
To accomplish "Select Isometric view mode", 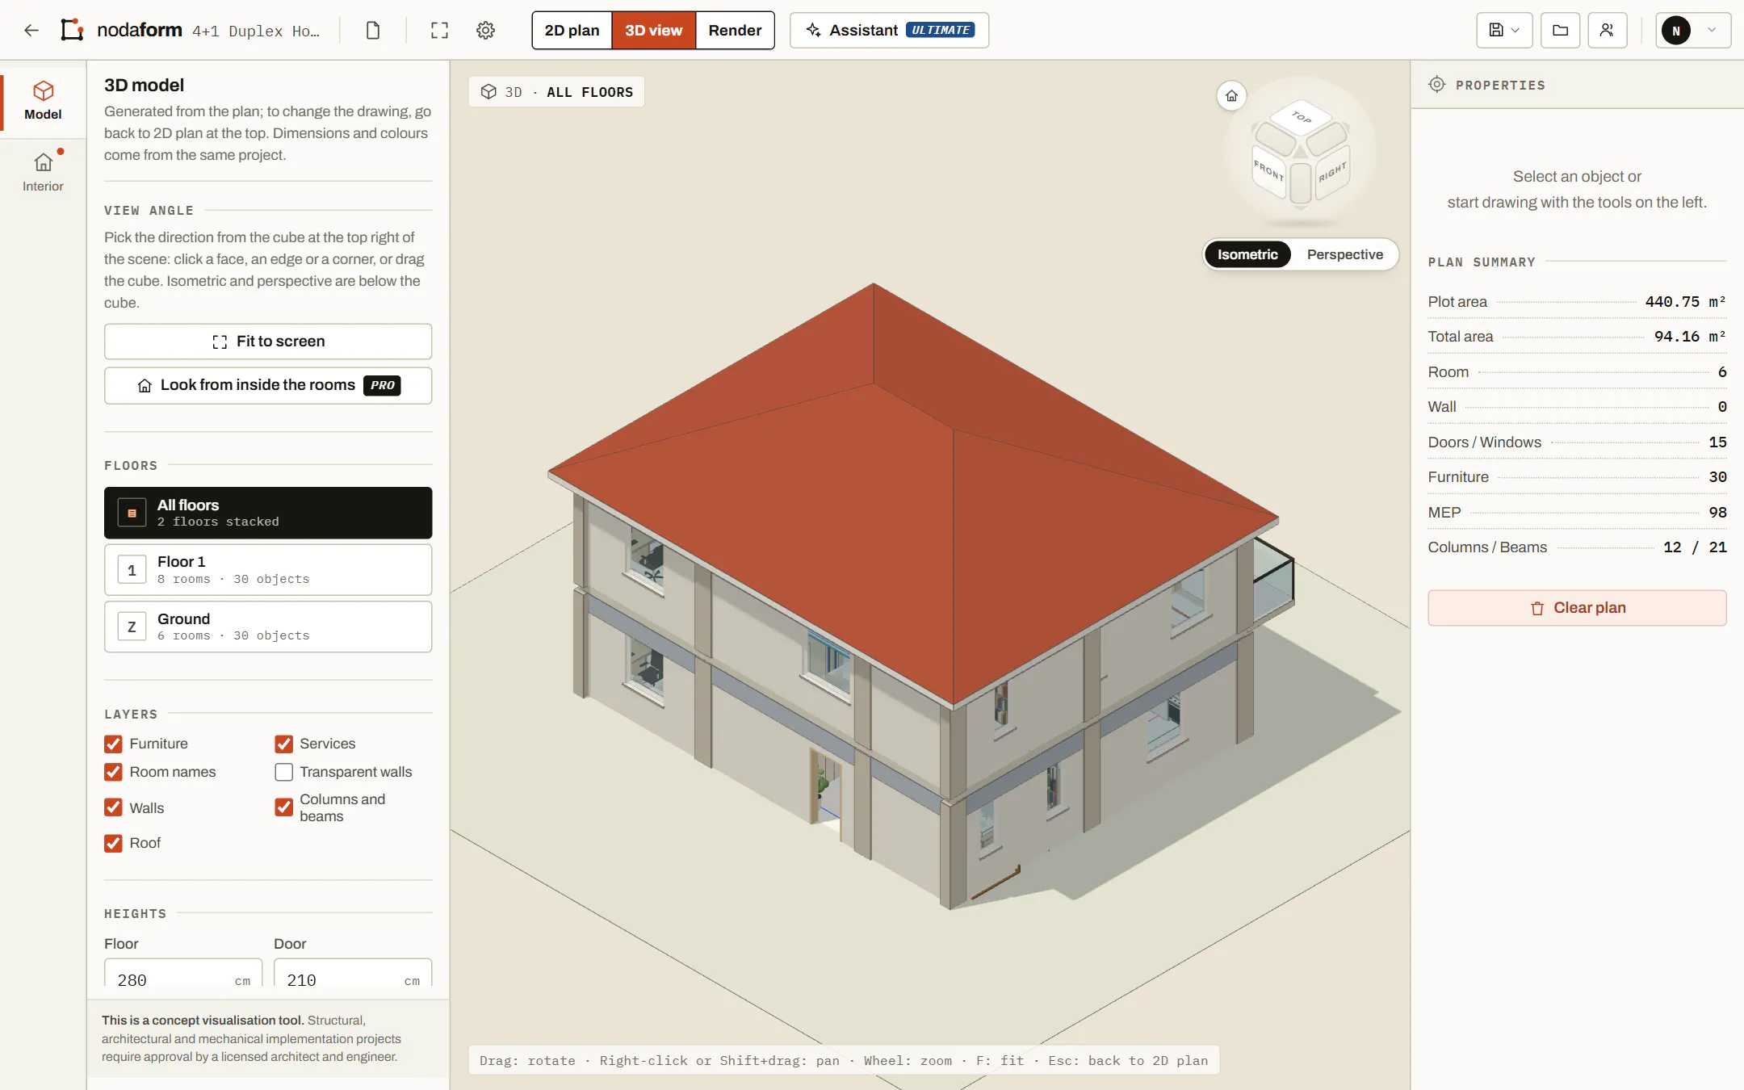I will [x=1247, y=254].
